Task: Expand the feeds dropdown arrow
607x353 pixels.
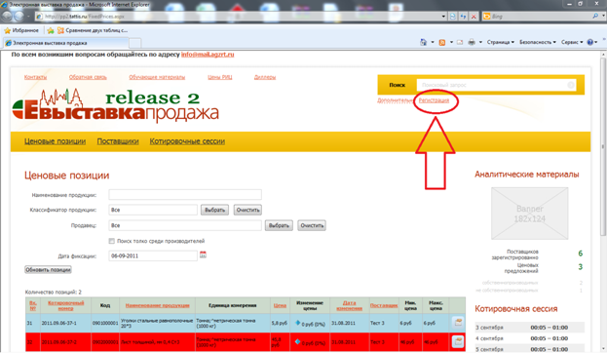Action: click(x=451, y=42)
